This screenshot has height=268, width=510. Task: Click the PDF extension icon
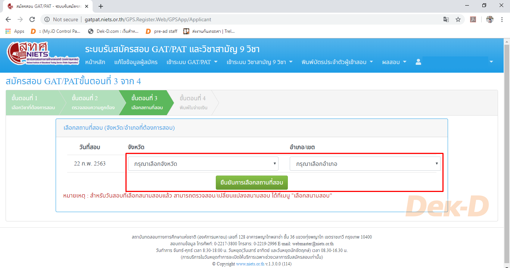pos(473,19)
